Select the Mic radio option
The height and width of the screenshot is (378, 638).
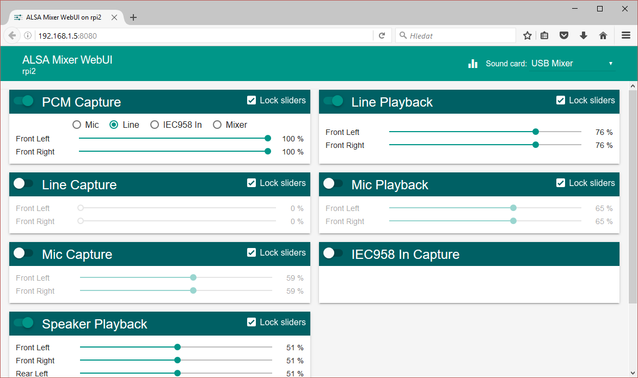(x=77, y=125)
